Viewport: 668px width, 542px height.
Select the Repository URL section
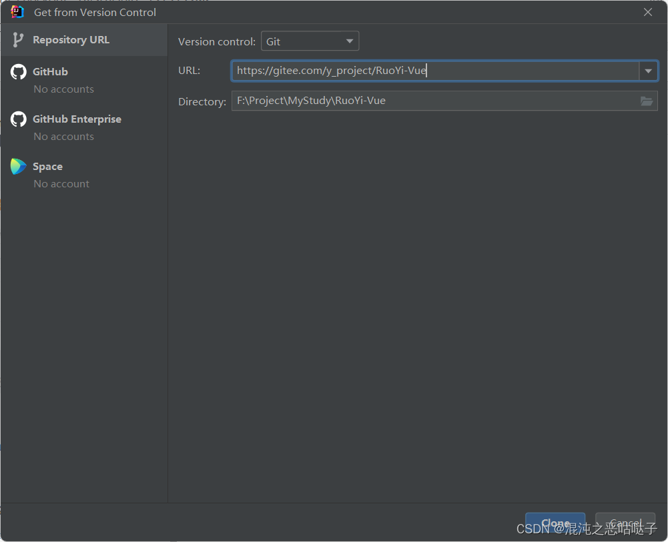coord(84,40)
